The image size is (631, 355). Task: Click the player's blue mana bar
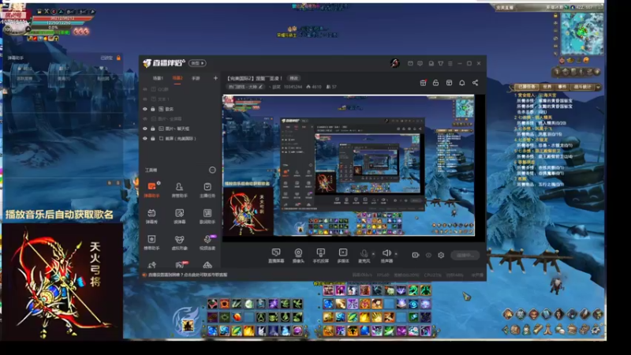tap(56, 23)
